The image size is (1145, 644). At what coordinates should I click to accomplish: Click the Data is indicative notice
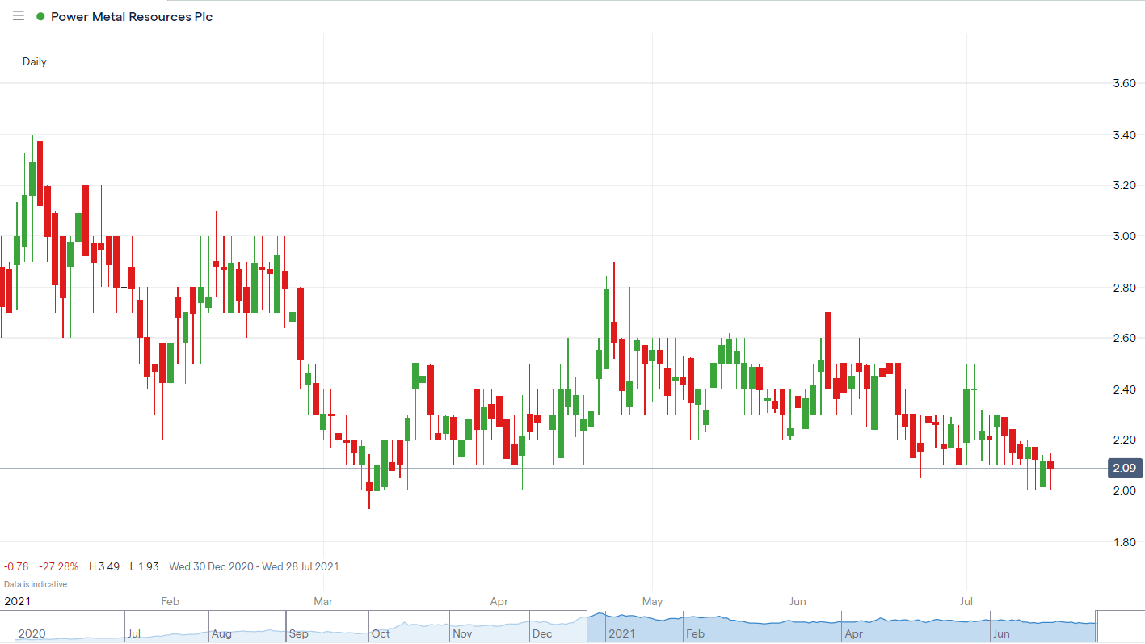36,583
